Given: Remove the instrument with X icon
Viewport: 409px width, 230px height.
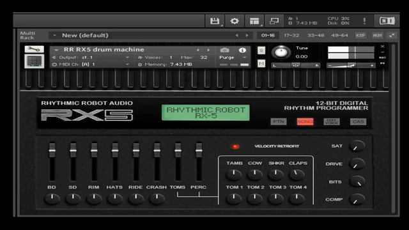Looking at the screenshot, I should pos(382,47).
